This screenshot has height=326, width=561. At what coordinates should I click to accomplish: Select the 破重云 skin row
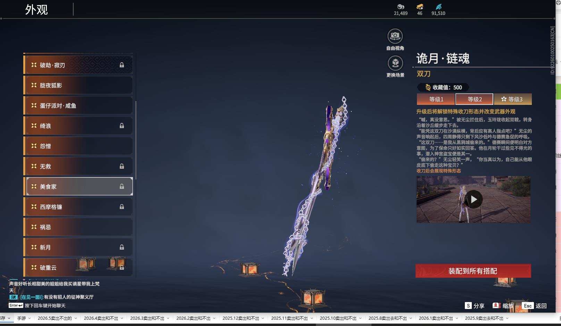pyautogui.click(x=78, y=267)
